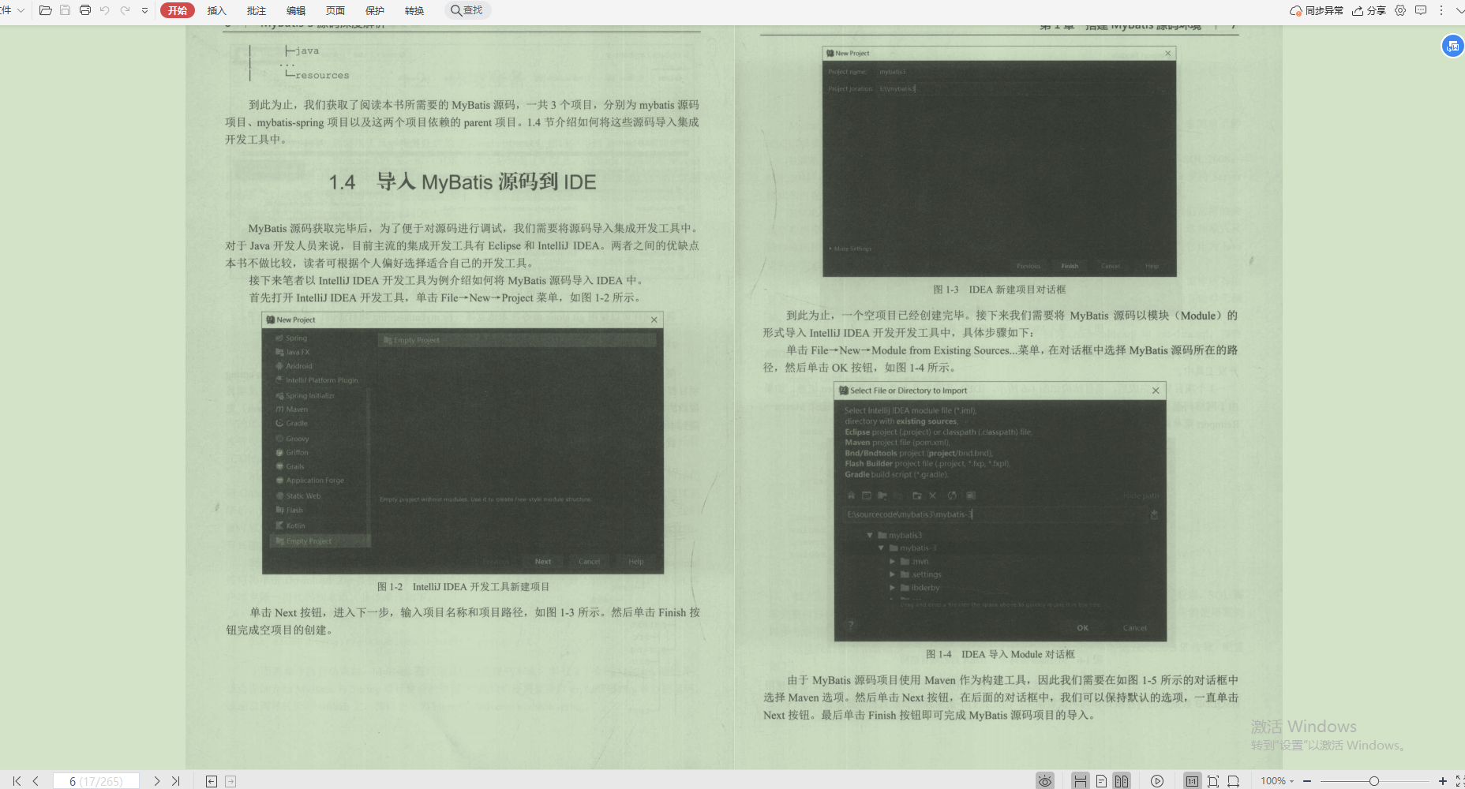
Task: Click the Undo arrow icon
Action: pyautogui.click(x=104, y=10)
